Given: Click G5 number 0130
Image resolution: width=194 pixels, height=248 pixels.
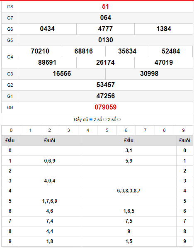Looking at the screenshot, I should pyautogui.click(x=106, y=40).
